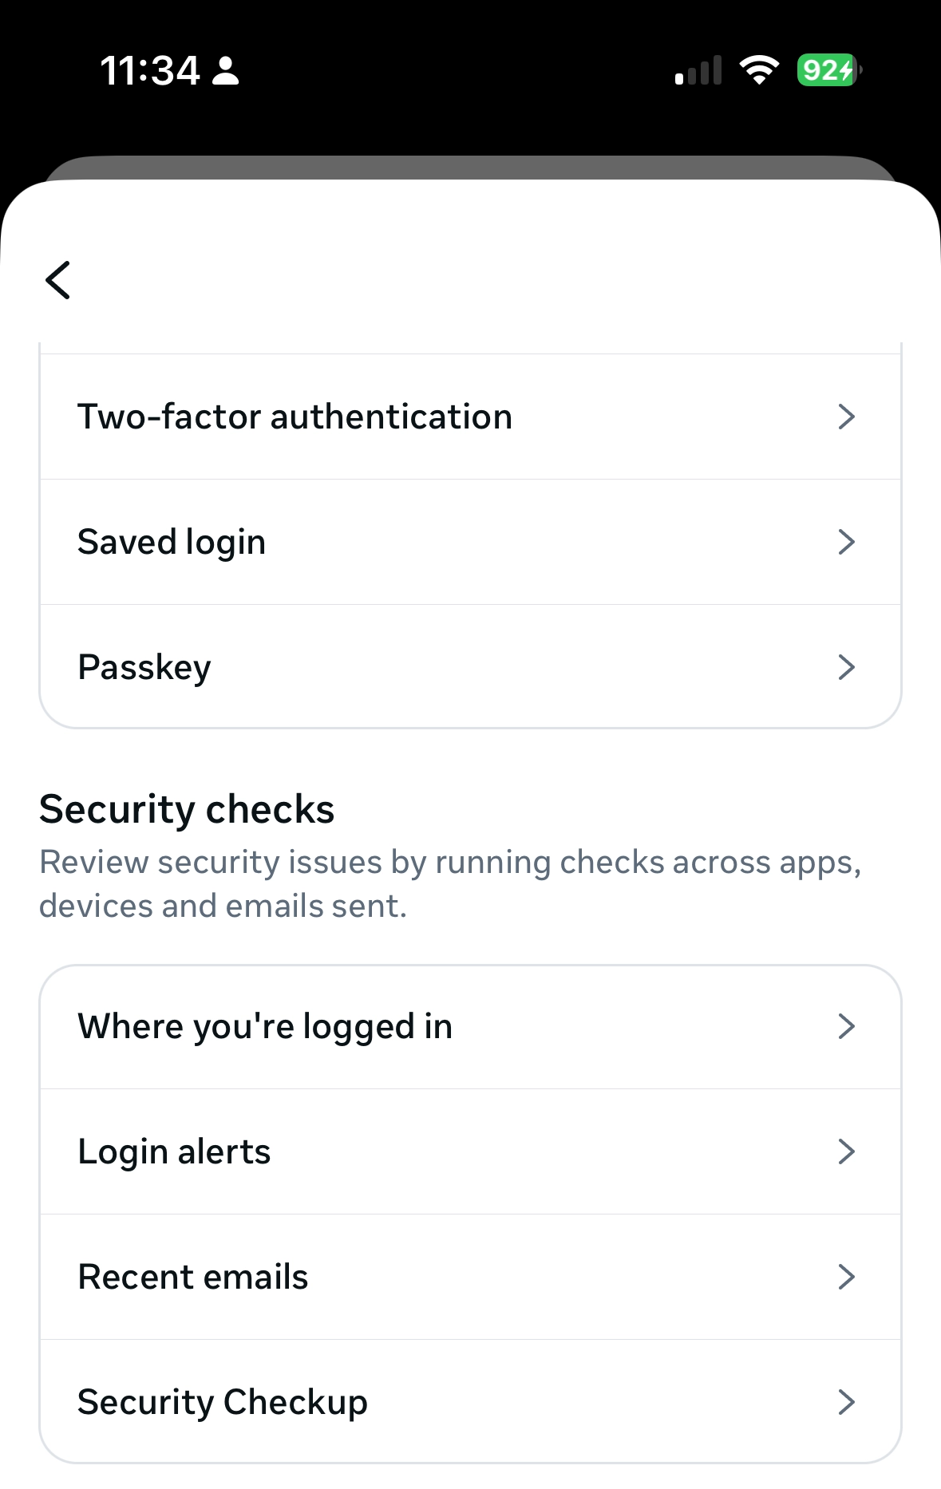941x1489 pixels.
Task: Start the Security Checkup
Action: tap(223, 1402)
